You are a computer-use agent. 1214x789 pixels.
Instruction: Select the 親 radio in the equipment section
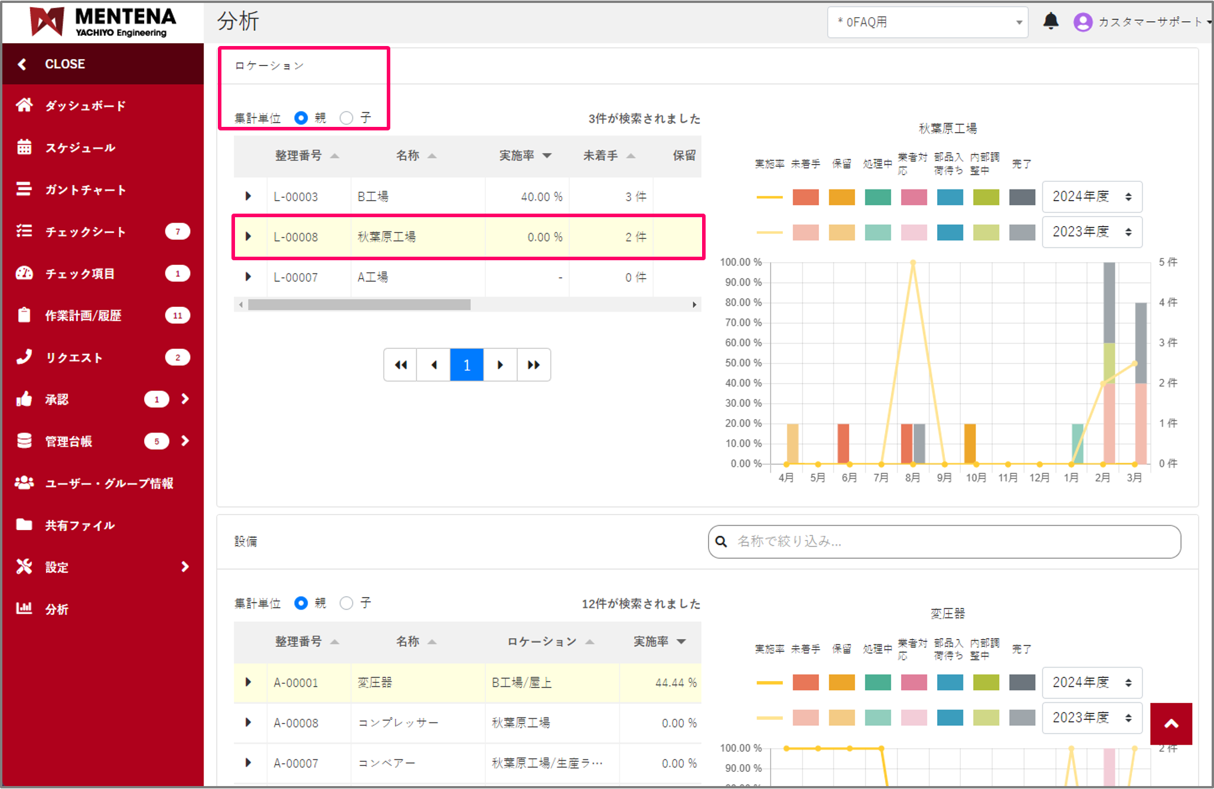click(301, 603)
